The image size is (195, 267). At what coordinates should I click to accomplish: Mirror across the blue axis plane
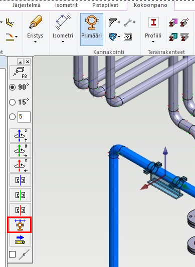coord(20,180)
